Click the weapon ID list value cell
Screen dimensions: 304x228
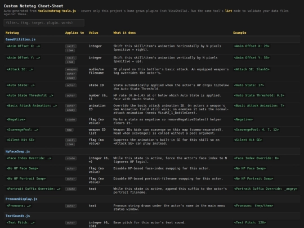(97, 131)
